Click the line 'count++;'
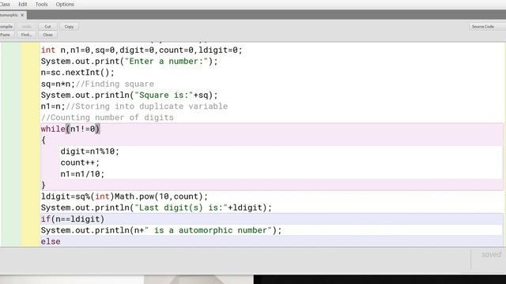The image size is (506, 284). [80, 163]
